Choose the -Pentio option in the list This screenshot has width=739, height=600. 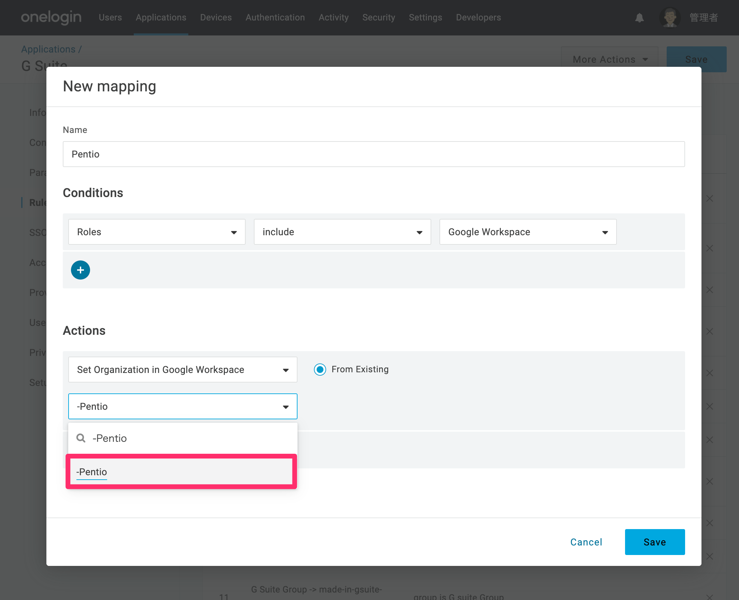coord(181,471)
